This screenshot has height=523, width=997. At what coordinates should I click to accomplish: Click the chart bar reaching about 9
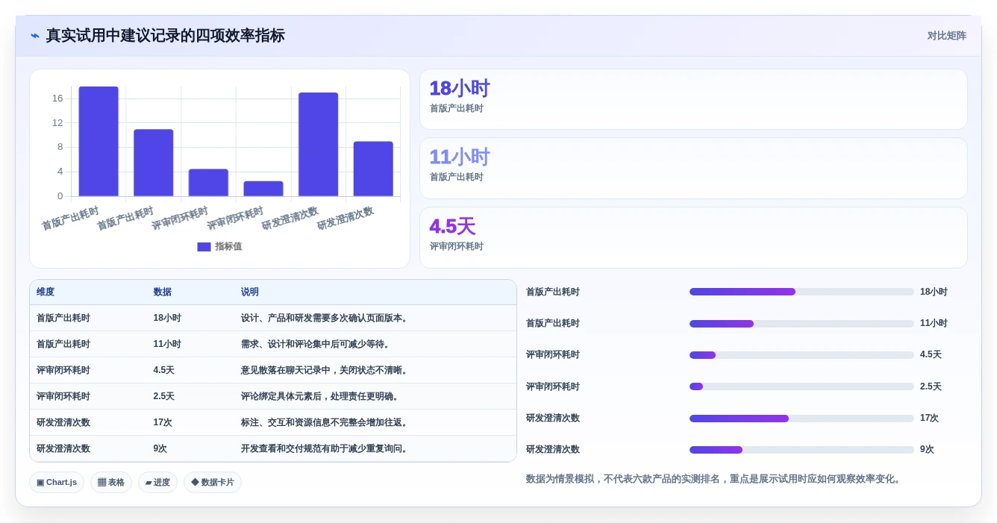[373, 169]
